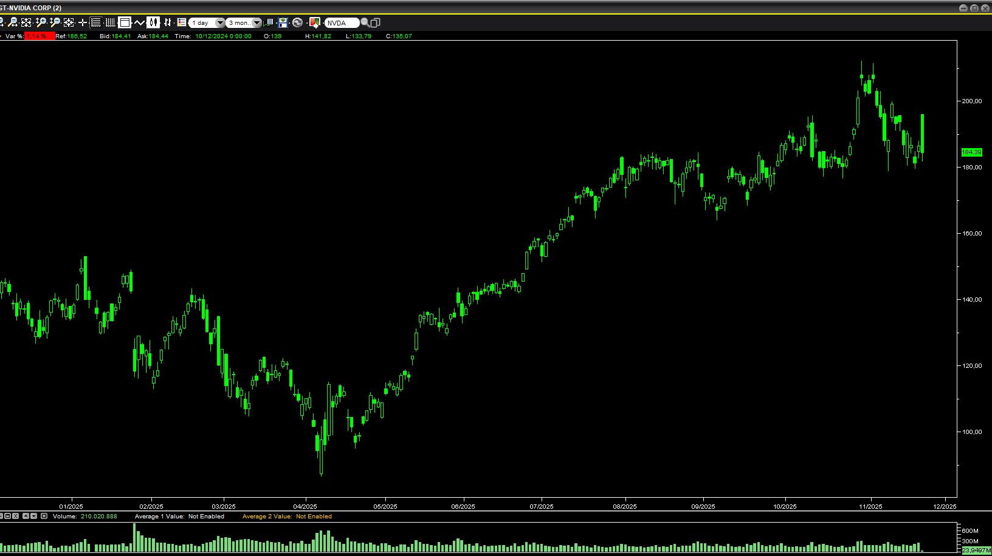Screen dimensions: 992x556
Task: Move the volume panel down
Action: click(34, 516)
